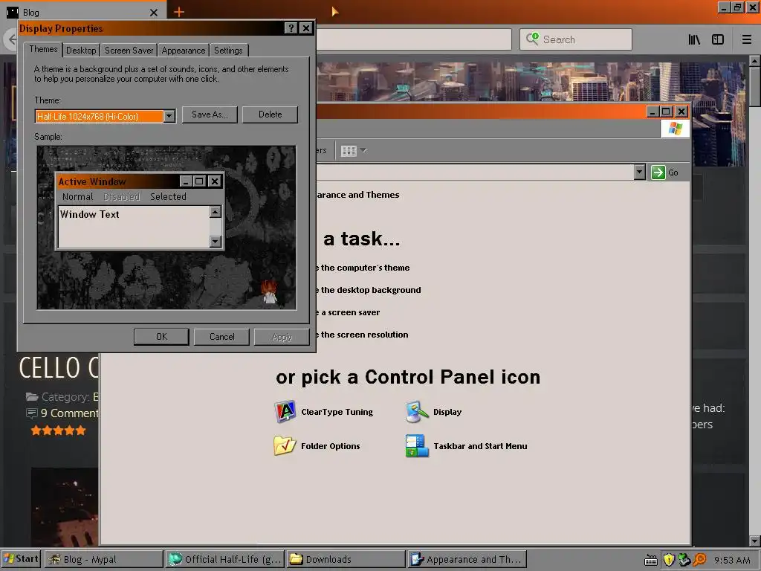Close the Blog browser tab
This screenshot has height=571, width=761.
click(154, 13)
